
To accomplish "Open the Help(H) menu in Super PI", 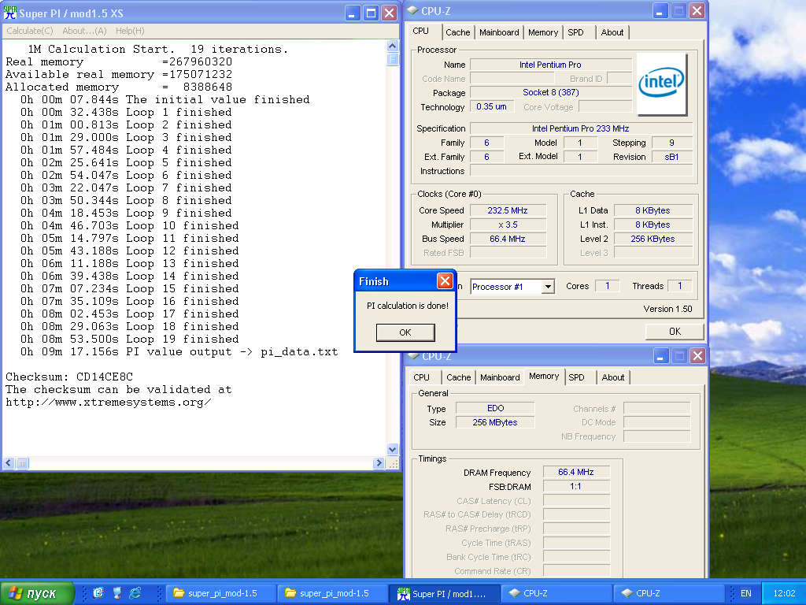I will (x=130, y=31).
